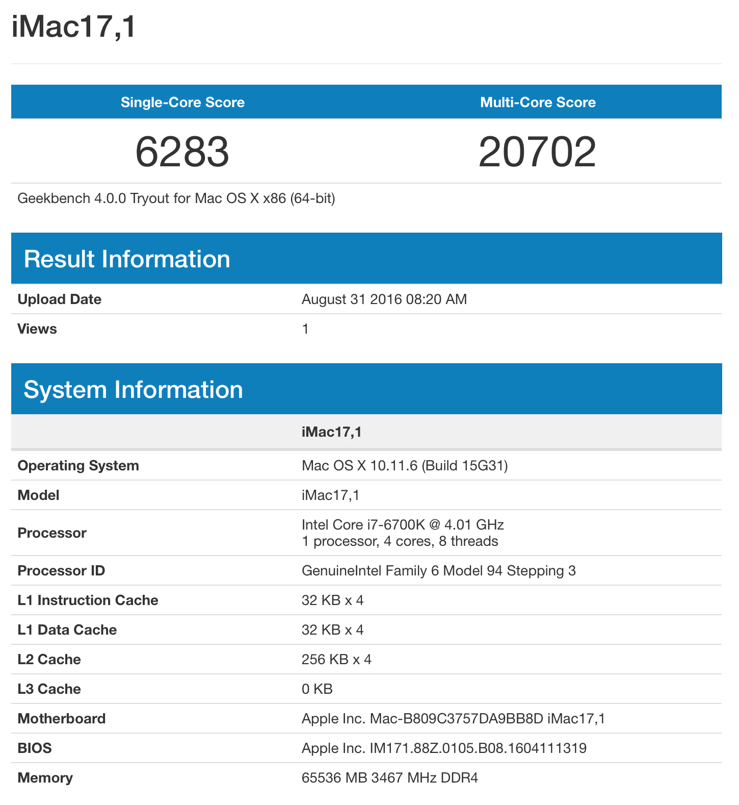The image size is (739, 805).
Task: Click the bold iMac17,1 table column header
Action: [x=331, y=432]
